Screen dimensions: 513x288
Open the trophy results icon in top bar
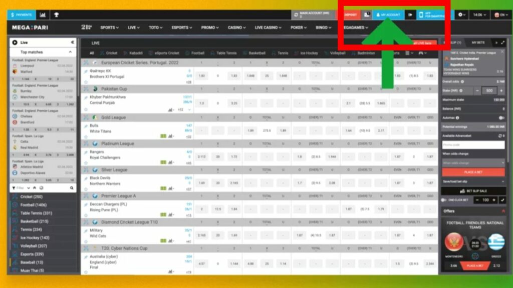click(56, 14)
